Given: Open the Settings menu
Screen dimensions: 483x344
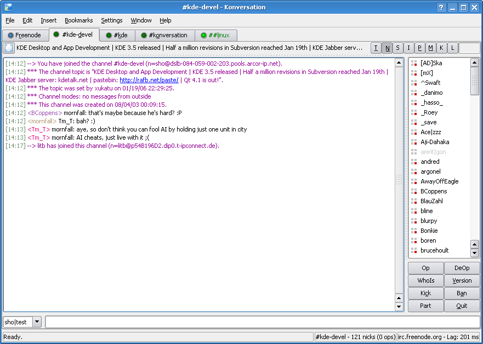Looking at the screenshot, I should (112, 20).
